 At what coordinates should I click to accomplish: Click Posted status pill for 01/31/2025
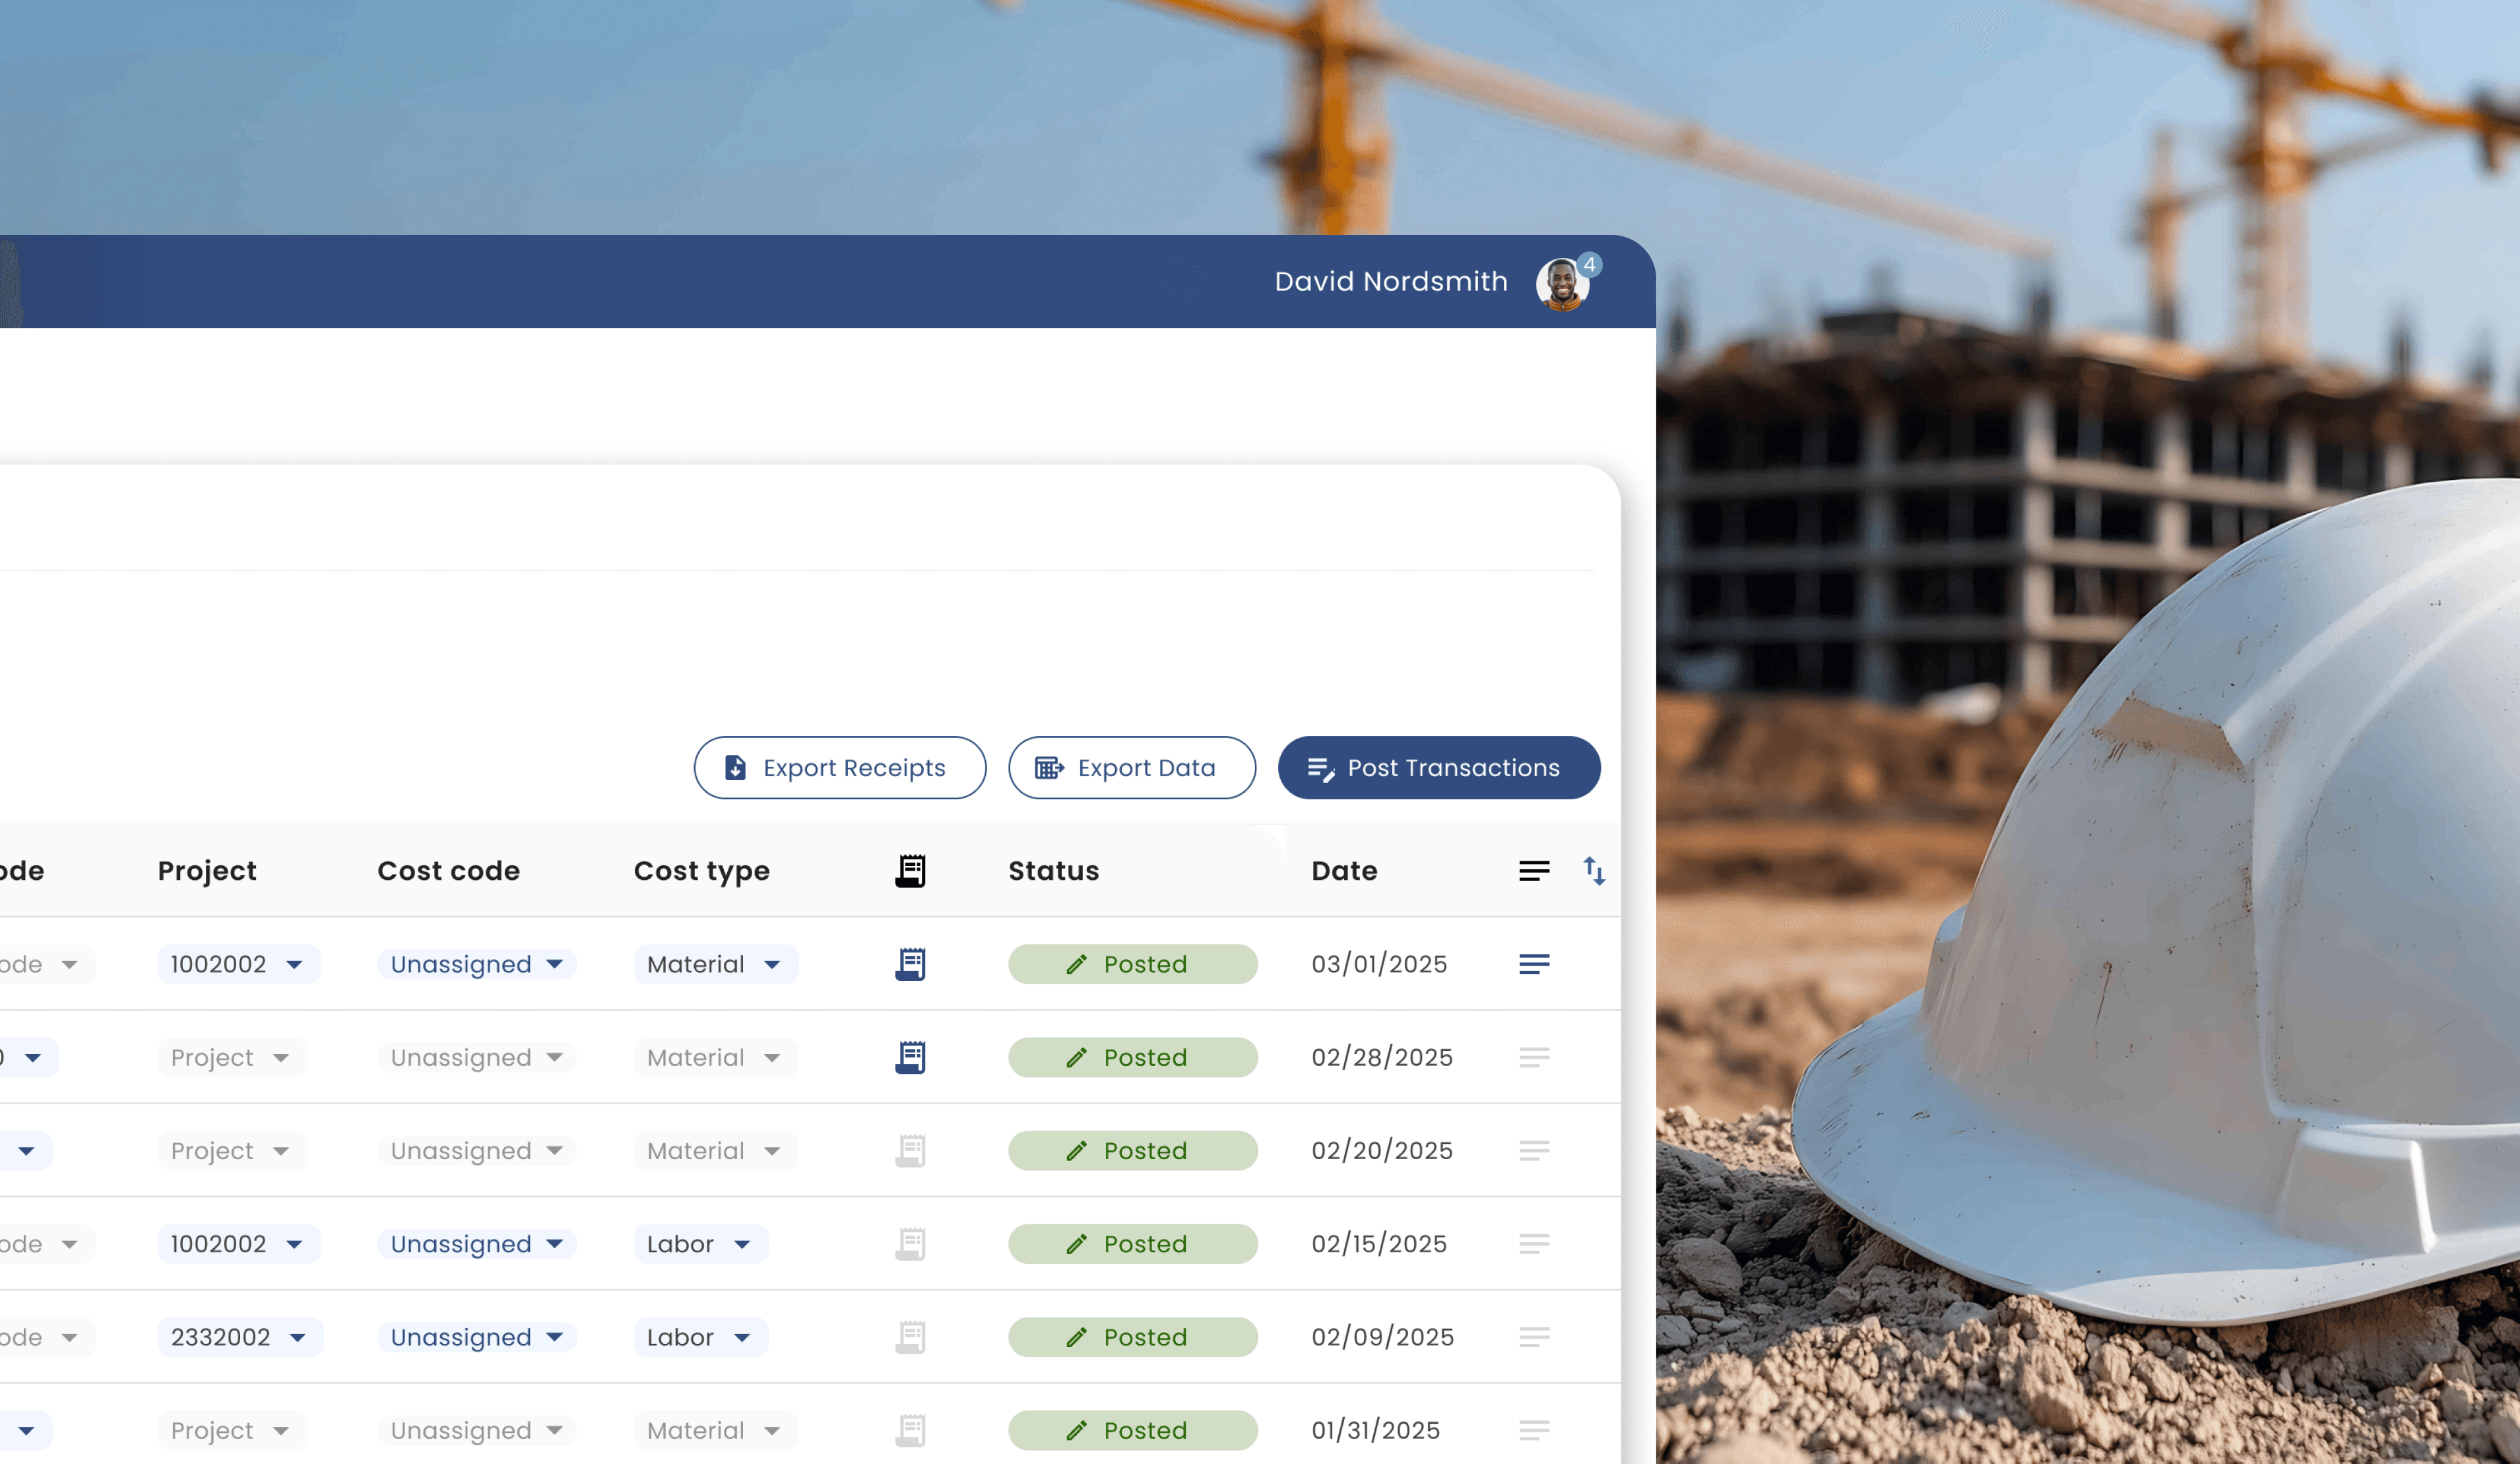pos(1132,1430)
